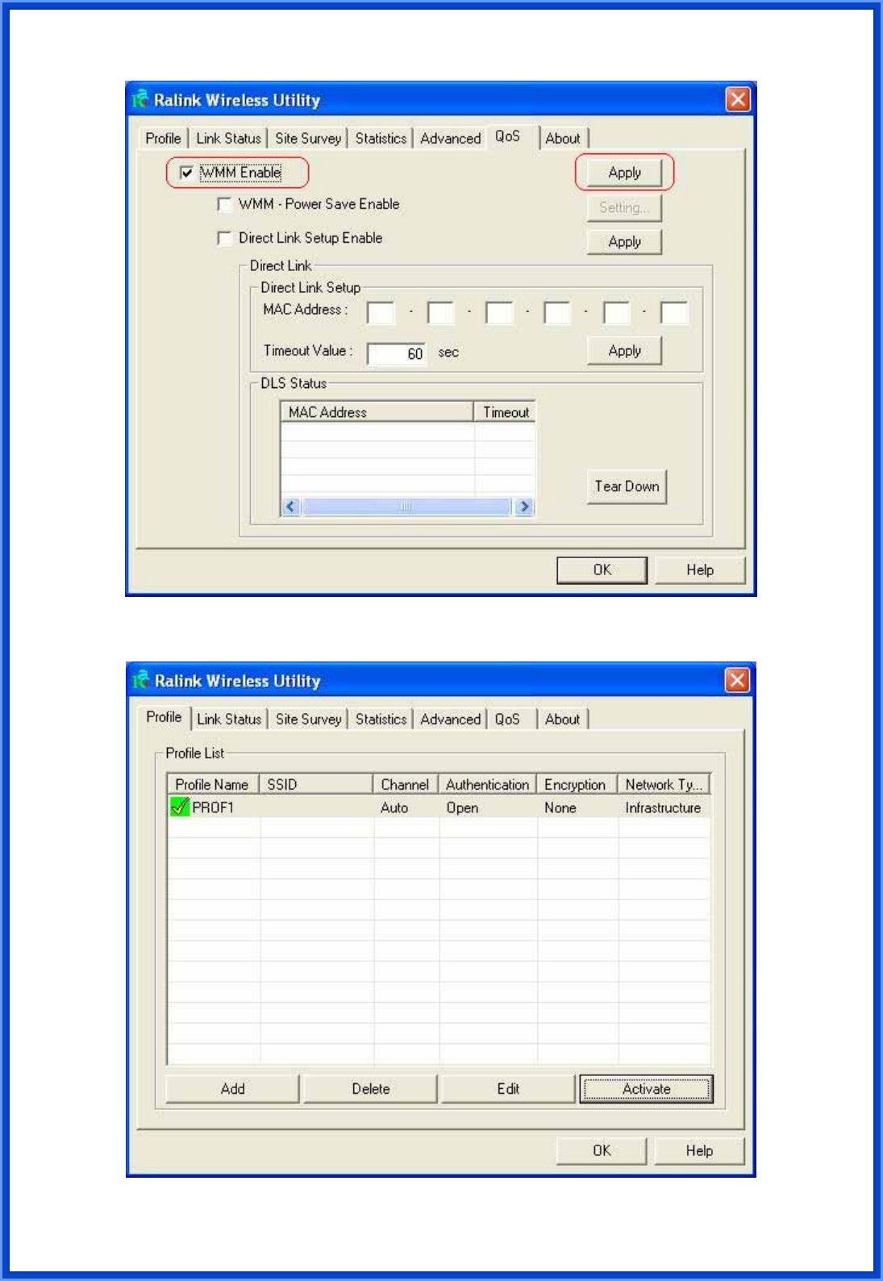The image size is (883, 1281).
Task: Select the Profile tab in the lower Profile List window
Action: pyautogui.click(x=164, y=716)
